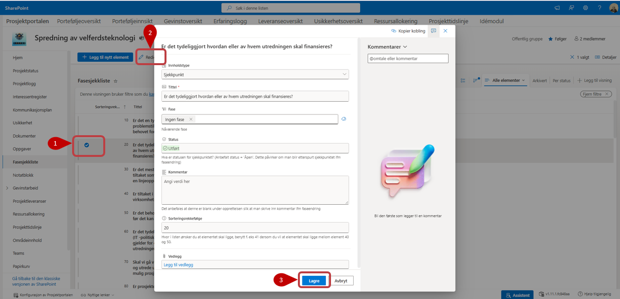Click the phase sync cloud icon
Viewport: 620px width, 299px height.
tap(344, 119)
